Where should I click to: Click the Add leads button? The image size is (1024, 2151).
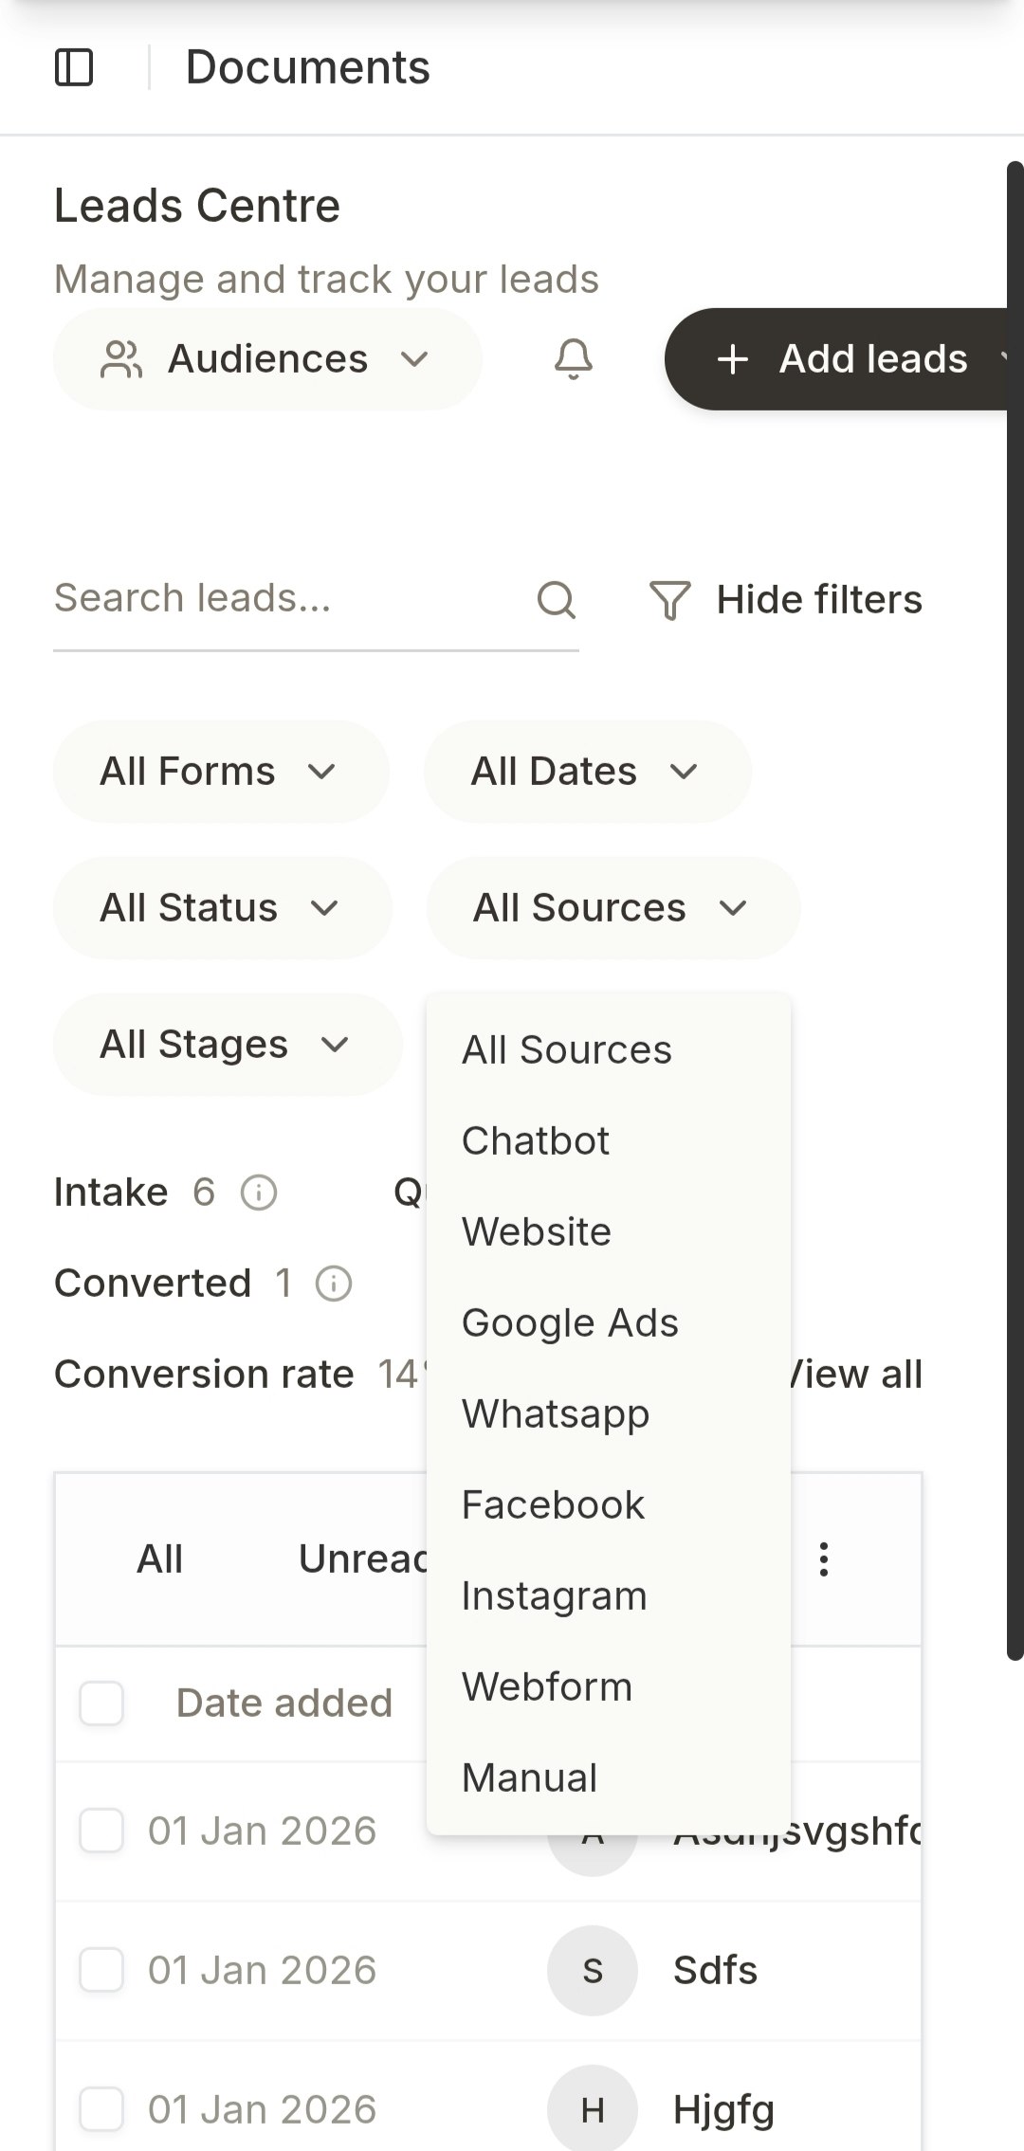tap(844, 359)
